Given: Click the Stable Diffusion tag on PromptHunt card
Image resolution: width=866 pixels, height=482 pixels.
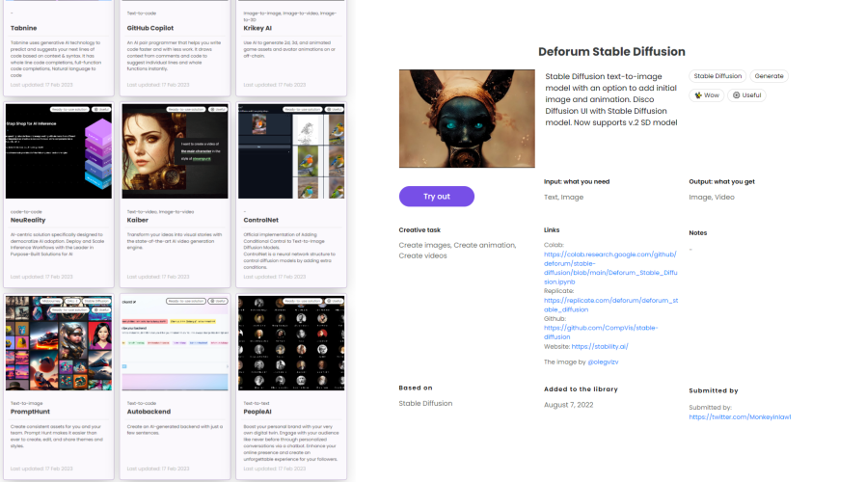Looking at the screenshot, I should 96,302.
